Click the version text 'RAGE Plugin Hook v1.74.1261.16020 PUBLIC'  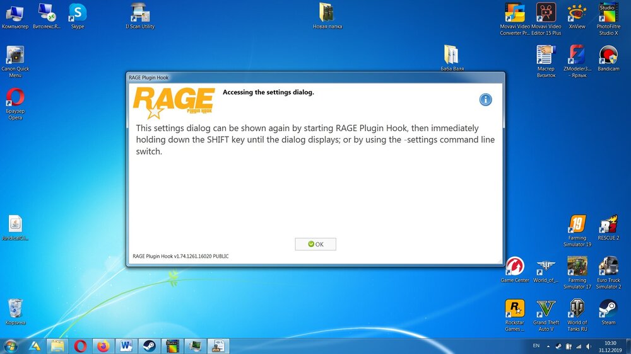coord(180,256)
